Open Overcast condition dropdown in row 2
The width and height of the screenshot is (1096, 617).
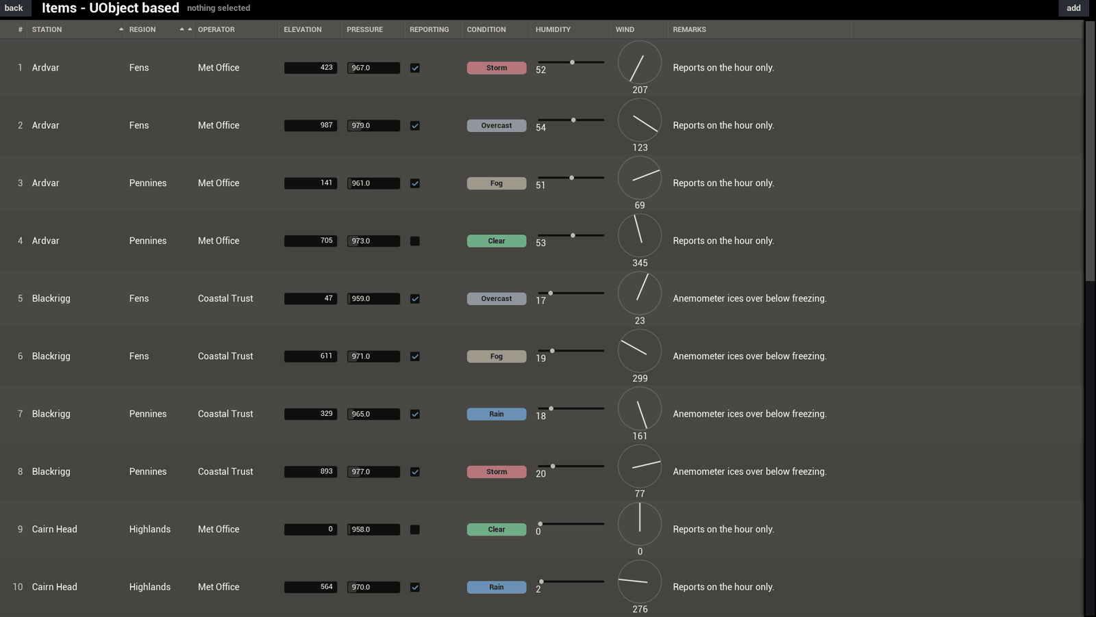click(x=497, y=126)
